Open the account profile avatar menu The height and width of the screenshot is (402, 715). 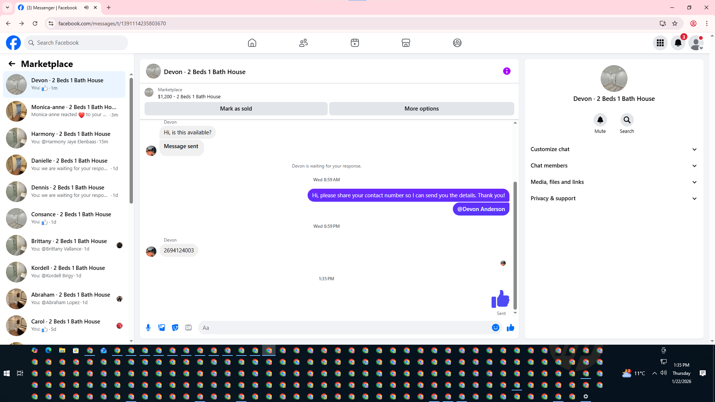point(696,43)
